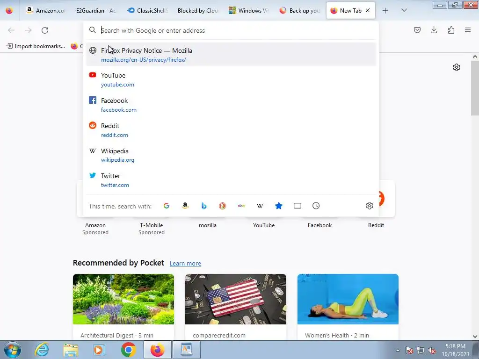Open the Firefox application menu
The height and width of the screenshot is (359, 479).
point(468,30)
